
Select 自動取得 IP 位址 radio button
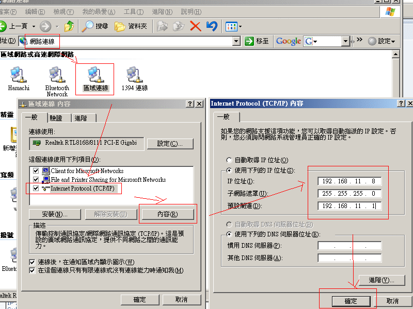coord(230,161)
